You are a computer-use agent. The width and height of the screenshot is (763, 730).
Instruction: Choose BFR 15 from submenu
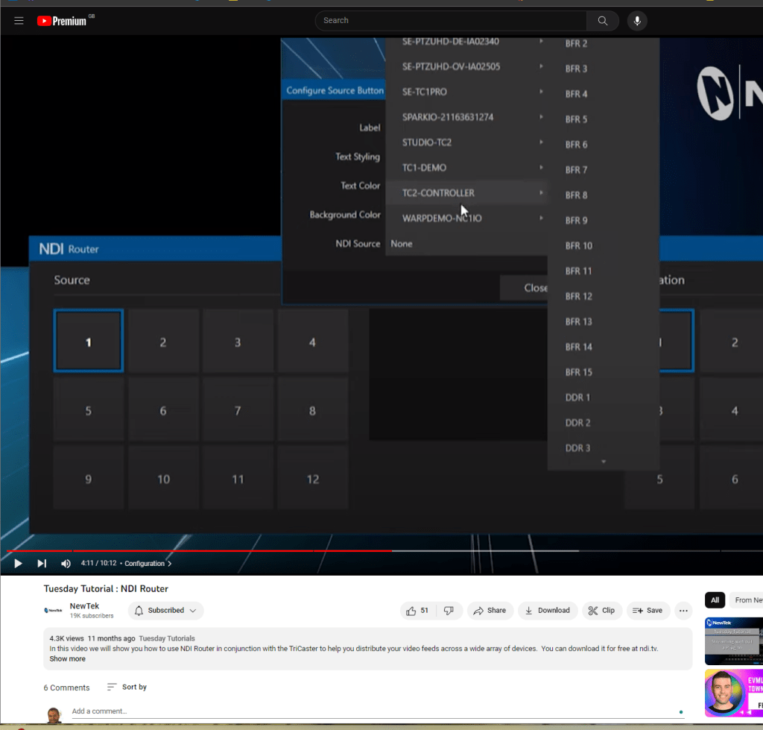(604, 372)
